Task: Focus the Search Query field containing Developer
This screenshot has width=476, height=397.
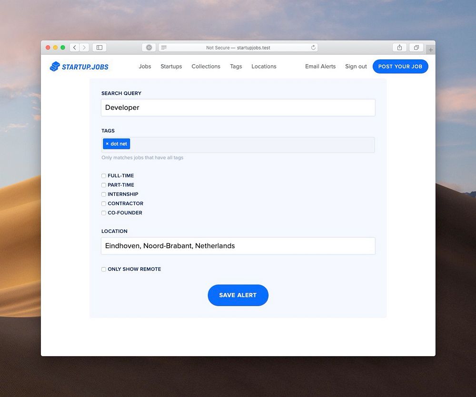Action: [x=238, y=107]
